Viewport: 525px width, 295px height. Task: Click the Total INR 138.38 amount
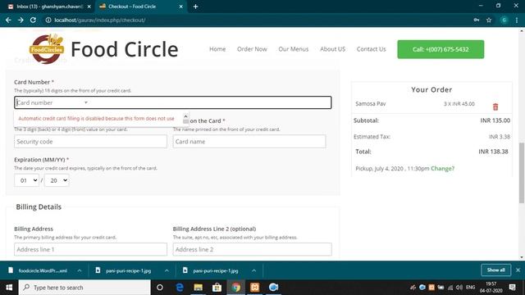coord(493,152)
